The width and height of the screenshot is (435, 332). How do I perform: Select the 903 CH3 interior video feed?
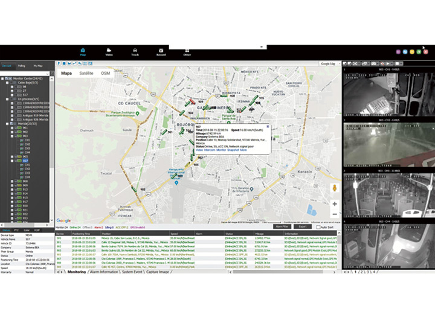(x=388, y=196)
